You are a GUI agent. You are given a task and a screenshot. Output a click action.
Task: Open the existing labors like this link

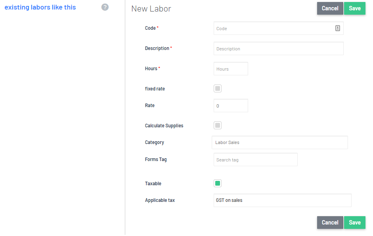click(x=40, y=8)
